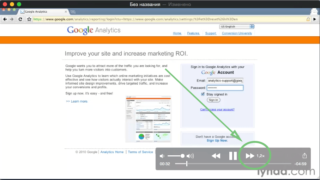The width and height of the screenshot is (320, 180).
Task: Open the Can't access your account link
Action: (217, 110)
